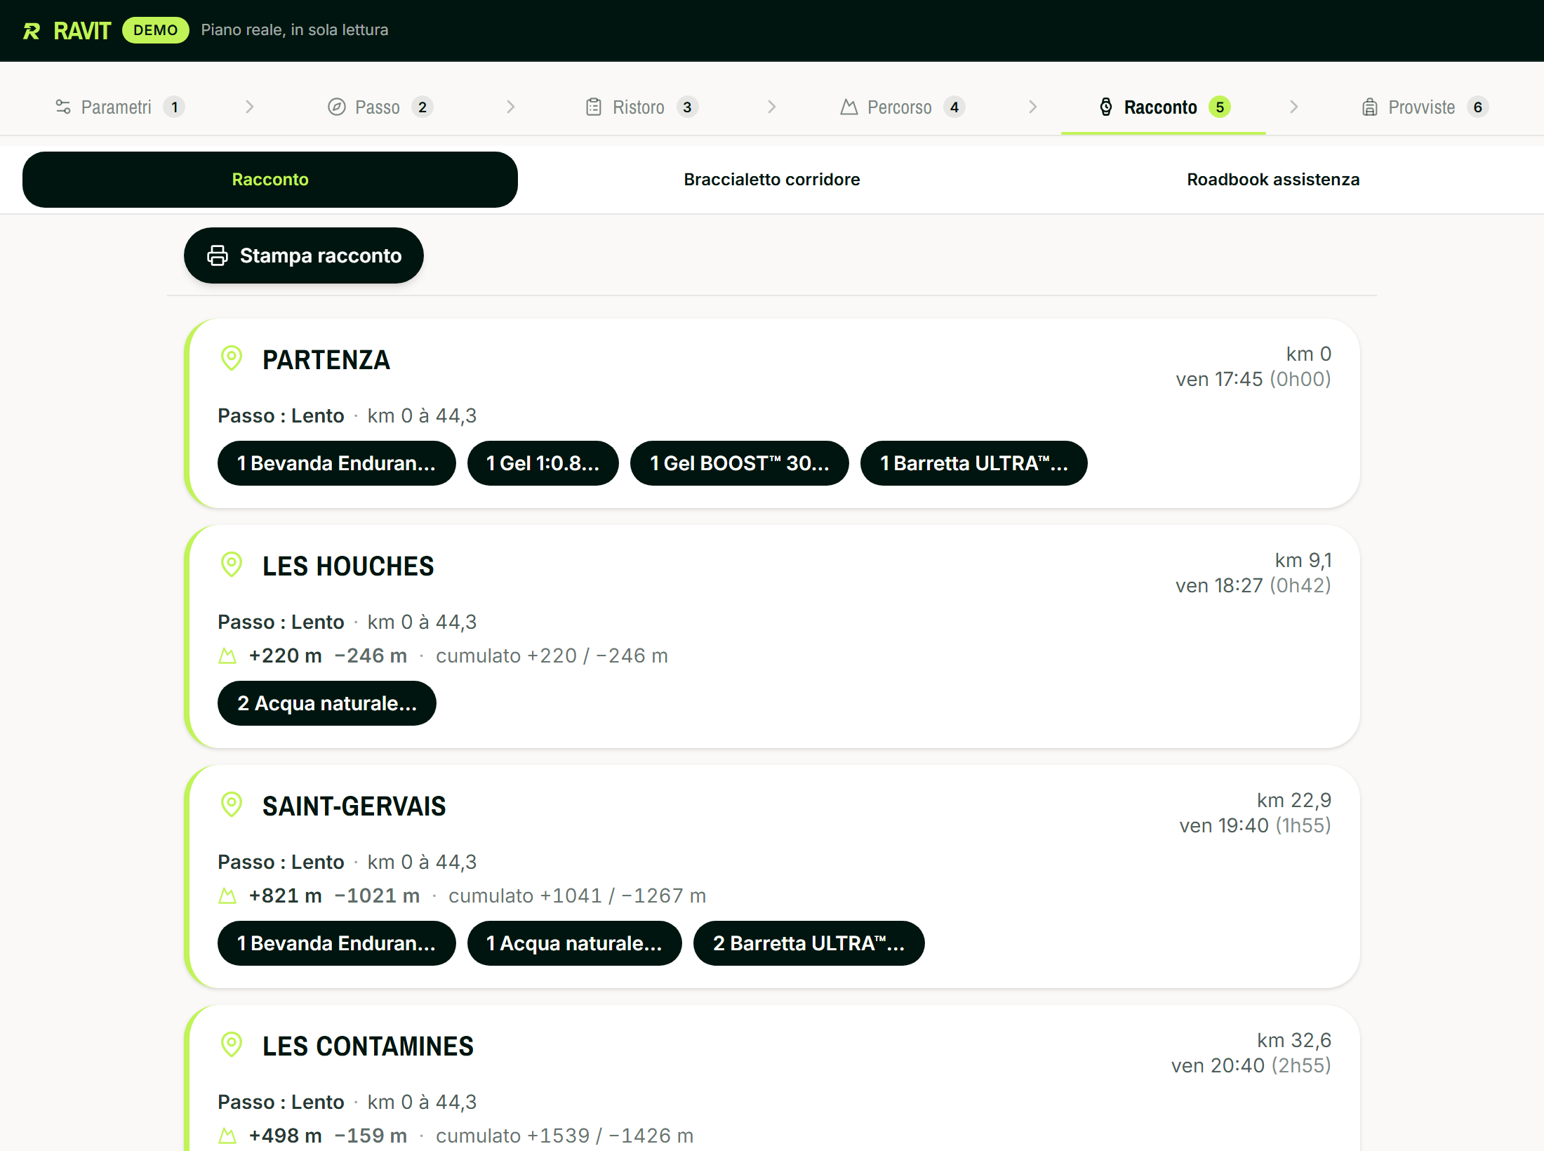
Task: Click the 'ven 18:27 (0h42)' time text
Action: click(x=1253, y=585)
